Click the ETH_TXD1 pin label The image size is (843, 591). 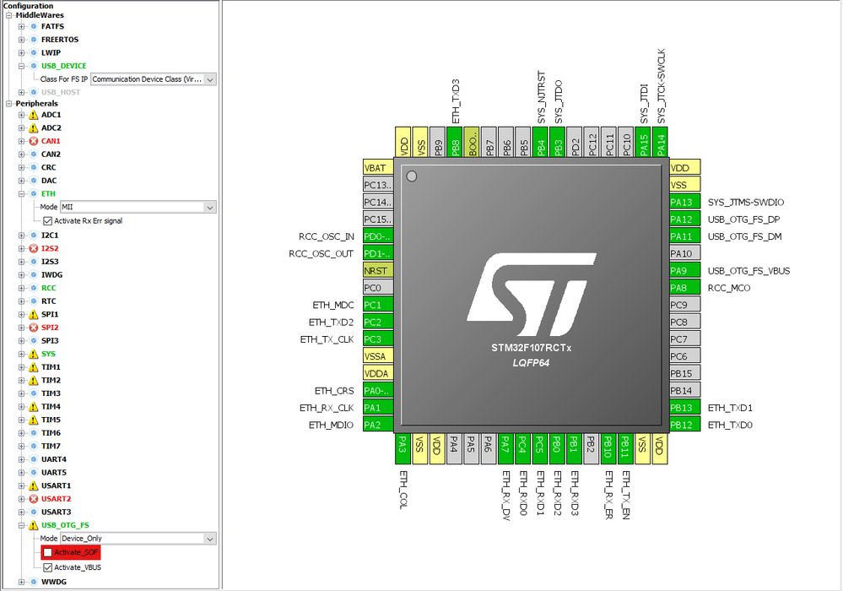[x=730, y=408]
